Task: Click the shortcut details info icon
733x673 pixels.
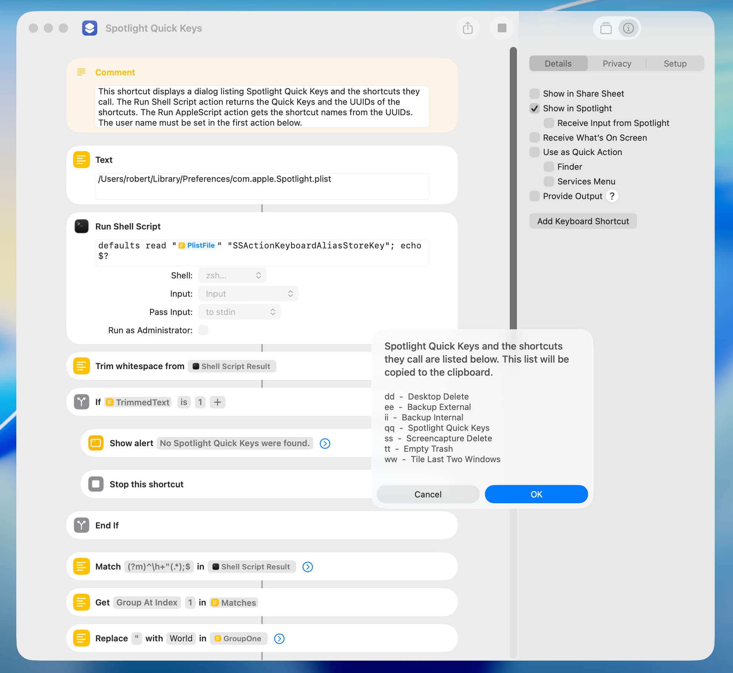Action: (x=628, y=28)
